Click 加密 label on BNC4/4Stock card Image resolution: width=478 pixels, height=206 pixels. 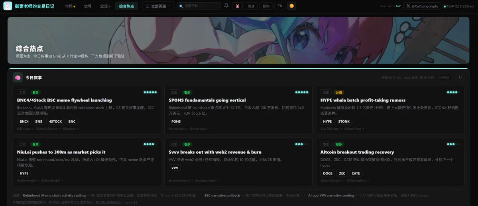(x=23, y=92)
